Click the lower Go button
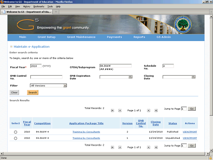The image size is (213, 160). (192, 146)
